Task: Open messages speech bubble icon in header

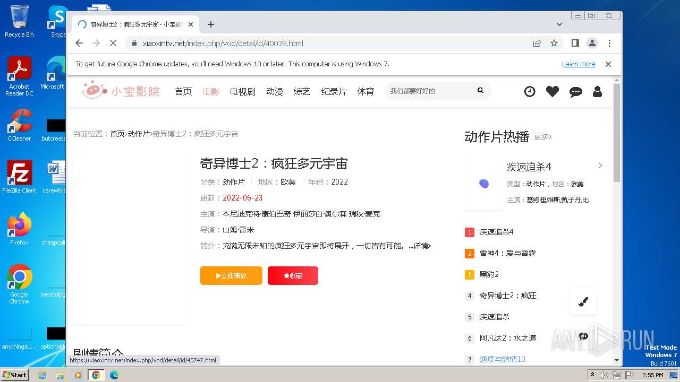Action: (x=575, y=92)
